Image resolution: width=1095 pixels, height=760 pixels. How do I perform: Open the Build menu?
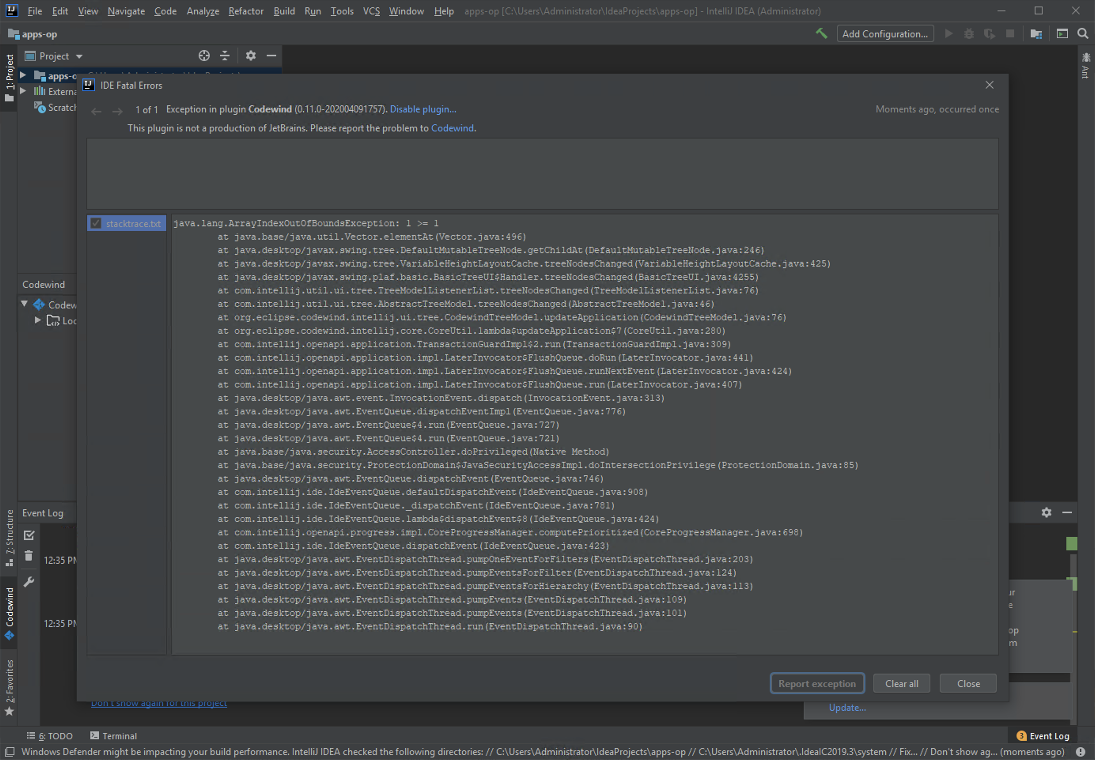[x=284, y=11]
